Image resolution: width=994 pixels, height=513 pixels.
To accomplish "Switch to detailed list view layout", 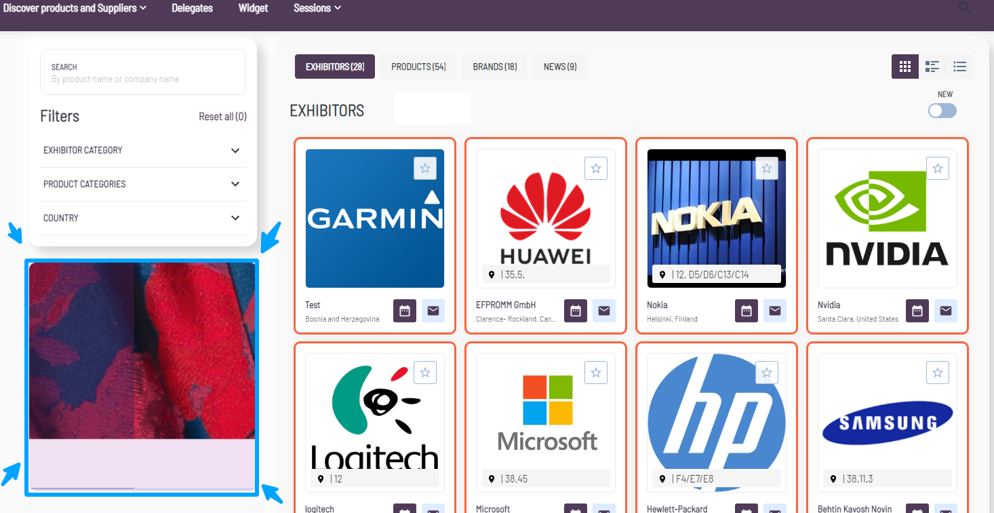I will (x=932, y=66).
